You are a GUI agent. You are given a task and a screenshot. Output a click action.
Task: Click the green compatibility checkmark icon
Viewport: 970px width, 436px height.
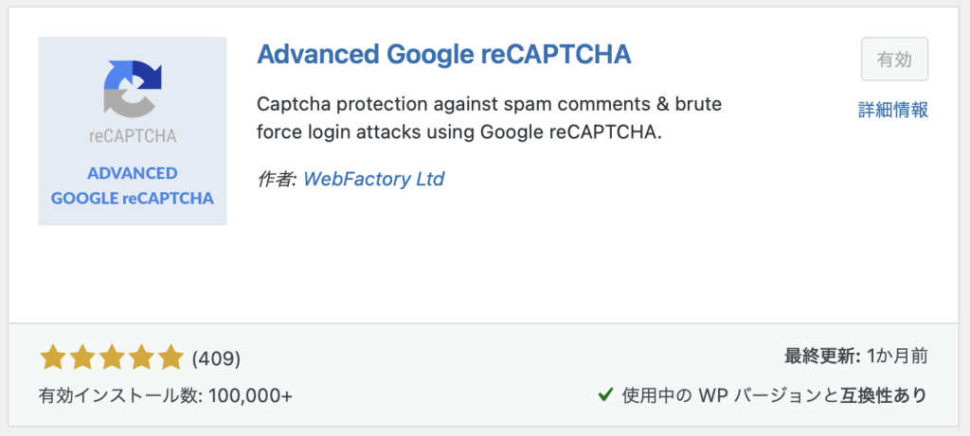(605, 394)
